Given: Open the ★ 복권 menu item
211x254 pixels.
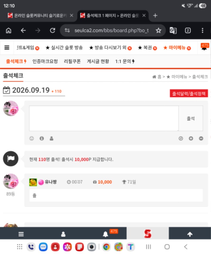Looking at the screenshot, I should [147, 48].
